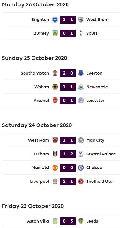Select the Spurs cockerel badge

click(81, 33)
